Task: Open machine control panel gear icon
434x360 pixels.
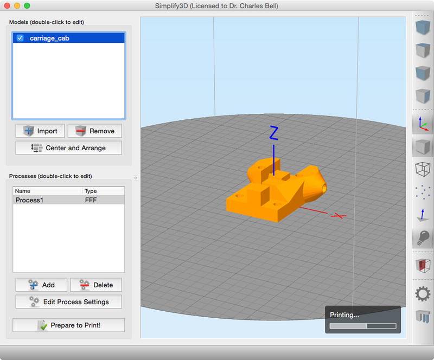Action: (x=423, y=294)
